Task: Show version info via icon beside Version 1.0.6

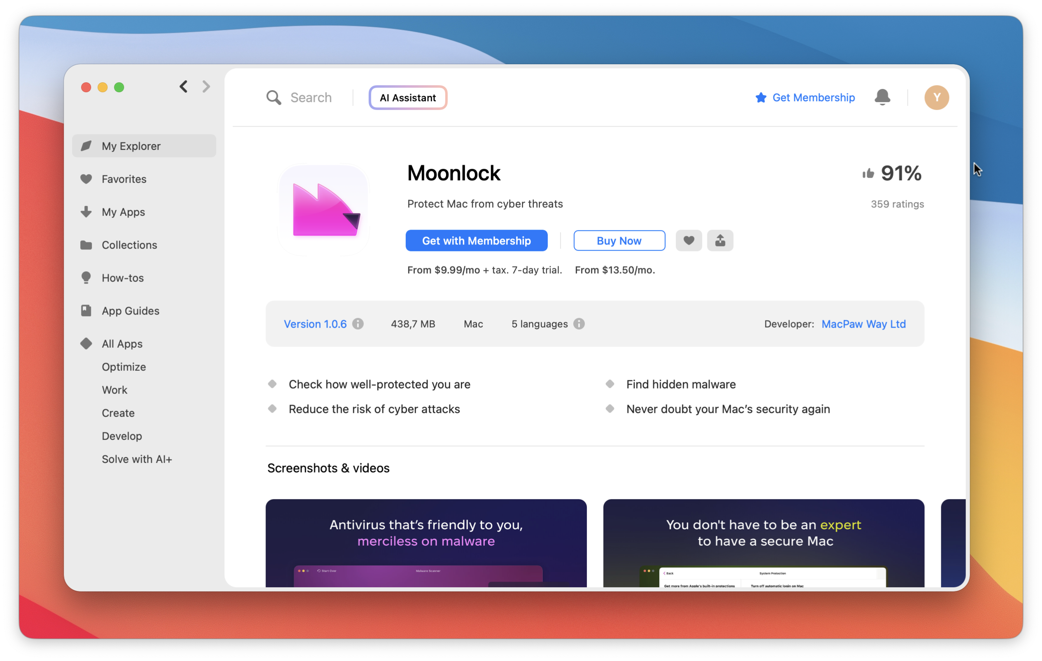Action: (x=358, y=324)
